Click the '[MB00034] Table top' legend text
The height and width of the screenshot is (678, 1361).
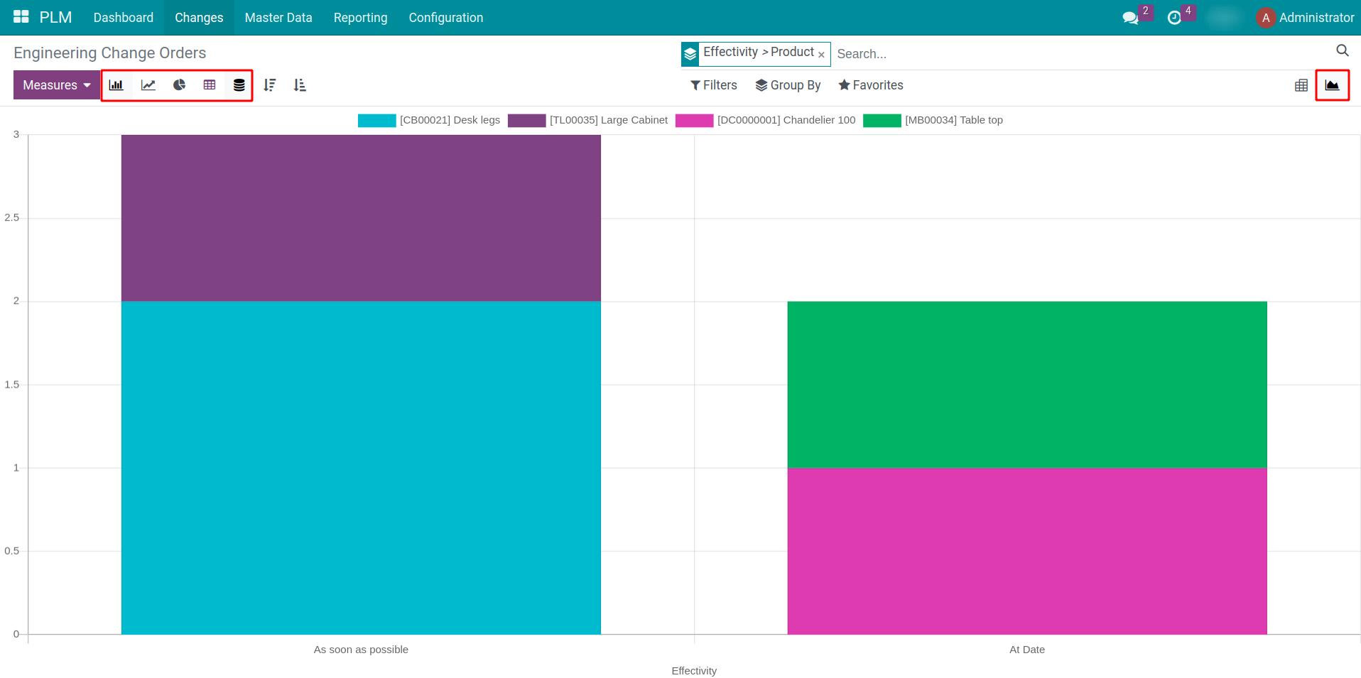point(954,120)
